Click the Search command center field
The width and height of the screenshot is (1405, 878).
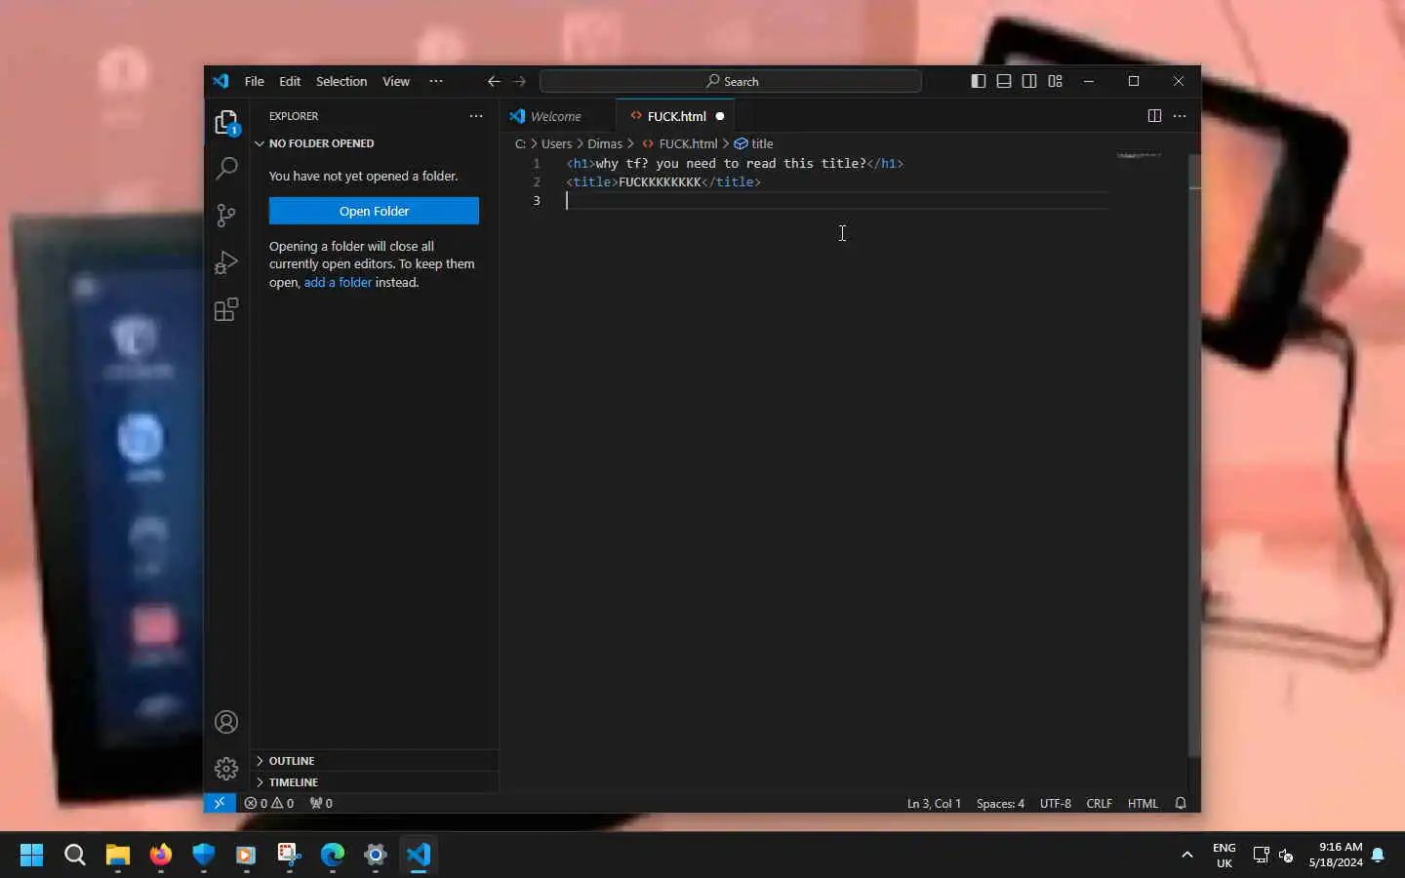pyautogui.click(x=731, y=81)
